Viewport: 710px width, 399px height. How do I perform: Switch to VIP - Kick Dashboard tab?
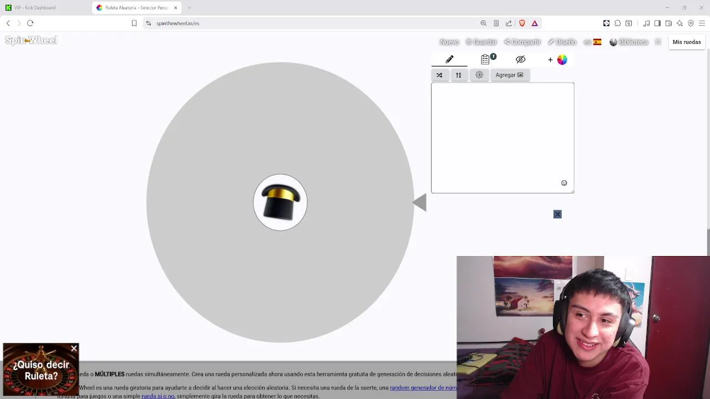click(x=44, y=8)
